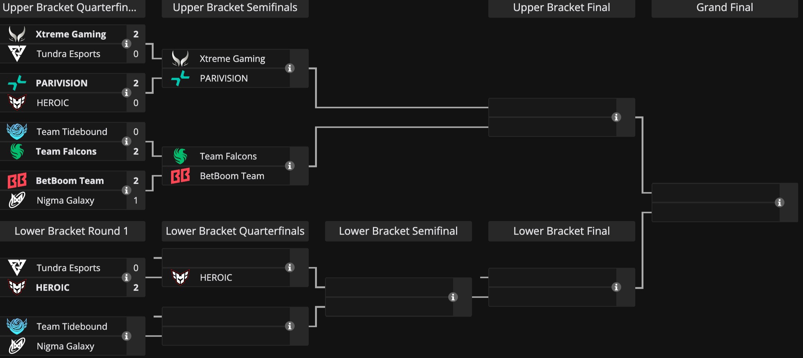Viewport: 803px width, 358px height.
Task: Show Lower Bracket Semifinal match info icon
Action: point(453,297)
